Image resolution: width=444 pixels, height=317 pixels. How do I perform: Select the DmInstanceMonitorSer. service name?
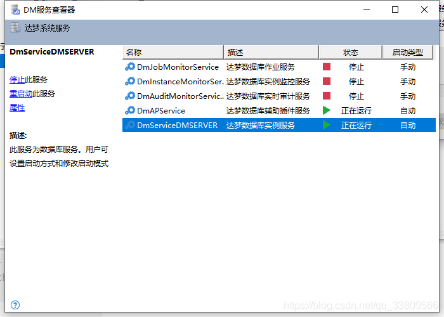pyautogui.click(x=180, y=82)
